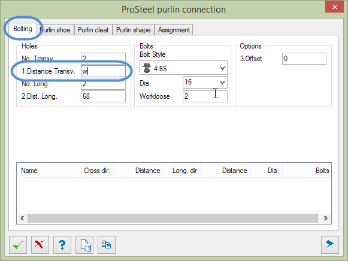Click the copy settings icon button
Screen dimensions: 348x261
pyautogui.click(x=107, y=245)
